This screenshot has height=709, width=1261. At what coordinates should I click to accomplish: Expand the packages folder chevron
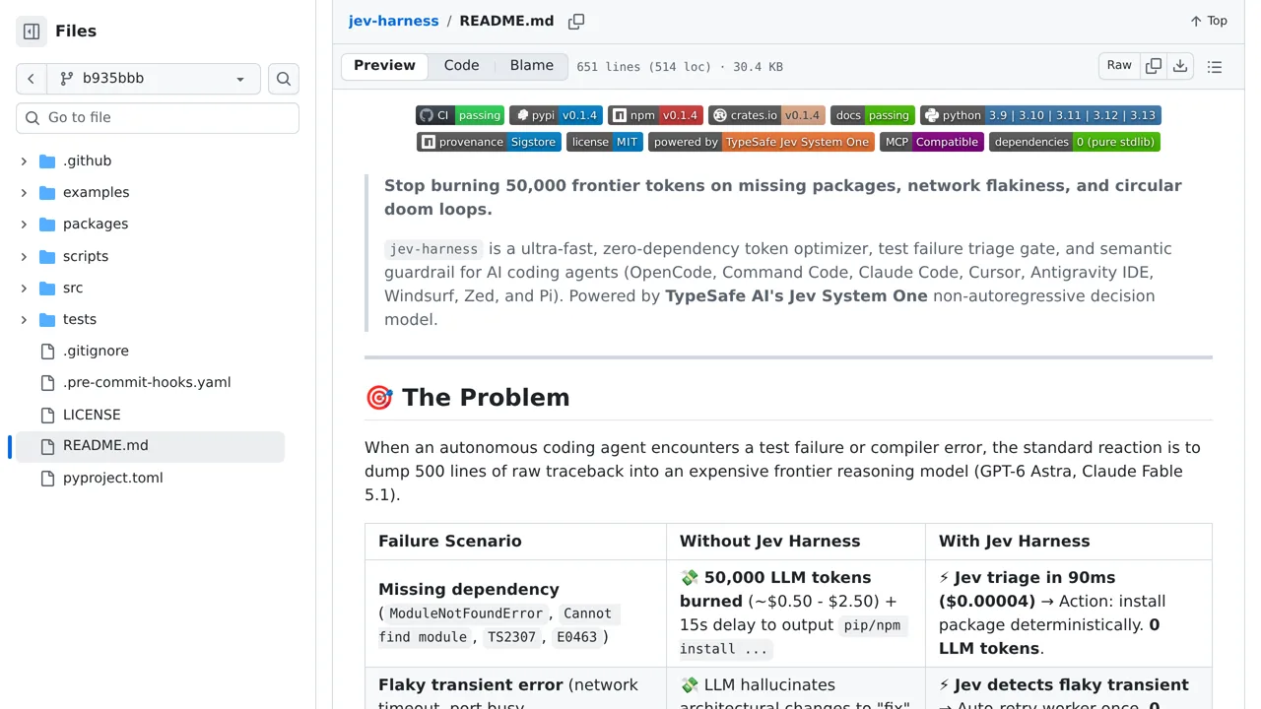click(24, 224)
